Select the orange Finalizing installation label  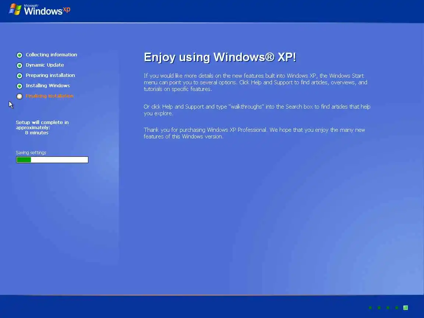pyautogui.click(x=49, y=96)
